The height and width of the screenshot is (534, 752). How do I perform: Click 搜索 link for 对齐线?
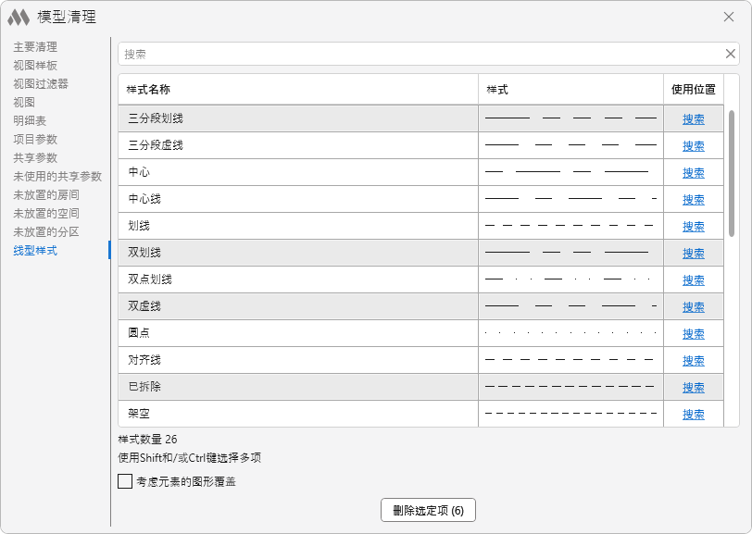694,361
